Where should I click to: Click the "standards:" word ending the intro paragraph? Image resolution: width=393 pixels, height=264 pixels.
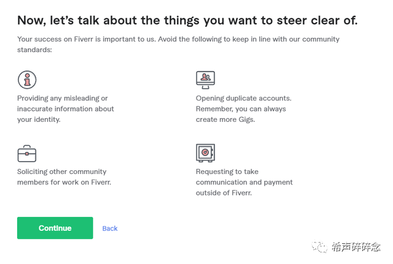[x=34, y=50]
